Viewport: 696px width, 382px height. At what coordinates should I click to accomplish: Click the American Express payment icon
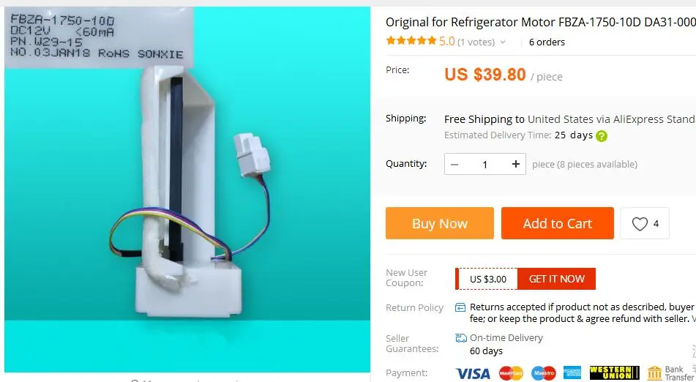tap(572, 373)
